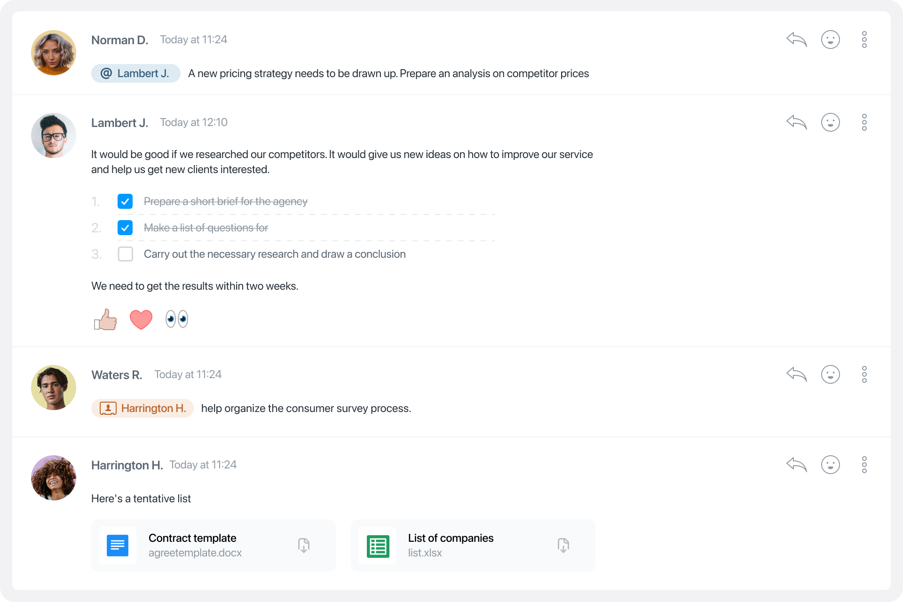Click the Harrington H. mention tag
This screenshot has width=903, height=602.
[x=142, y=408]
